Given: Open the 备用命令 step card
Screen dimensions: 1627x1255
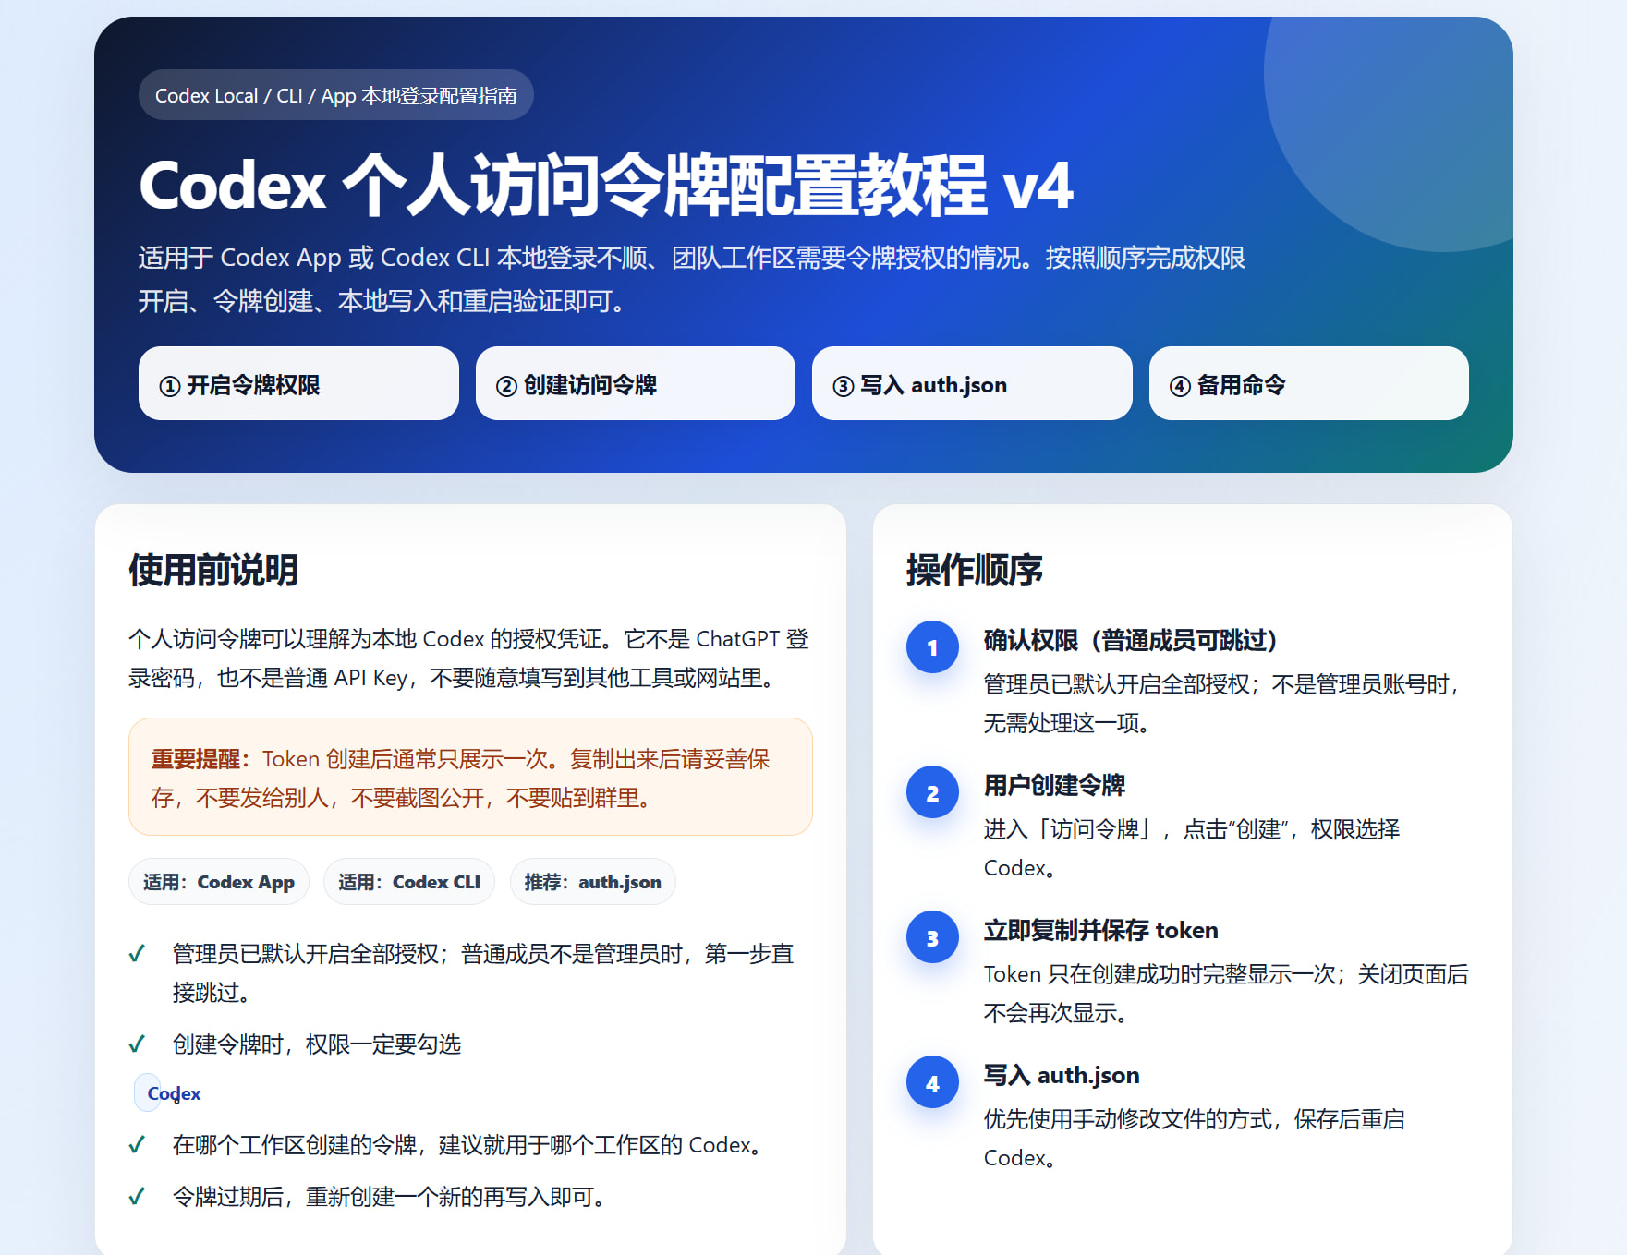Looking at the screenshot, I should pos(1308,383).
